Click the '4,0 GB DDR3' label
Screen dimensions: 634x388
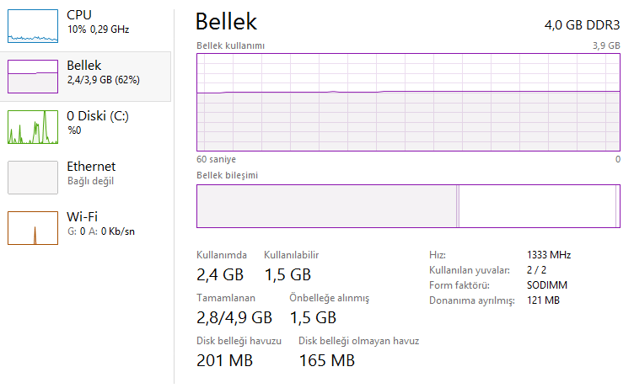tap(582, 24)
